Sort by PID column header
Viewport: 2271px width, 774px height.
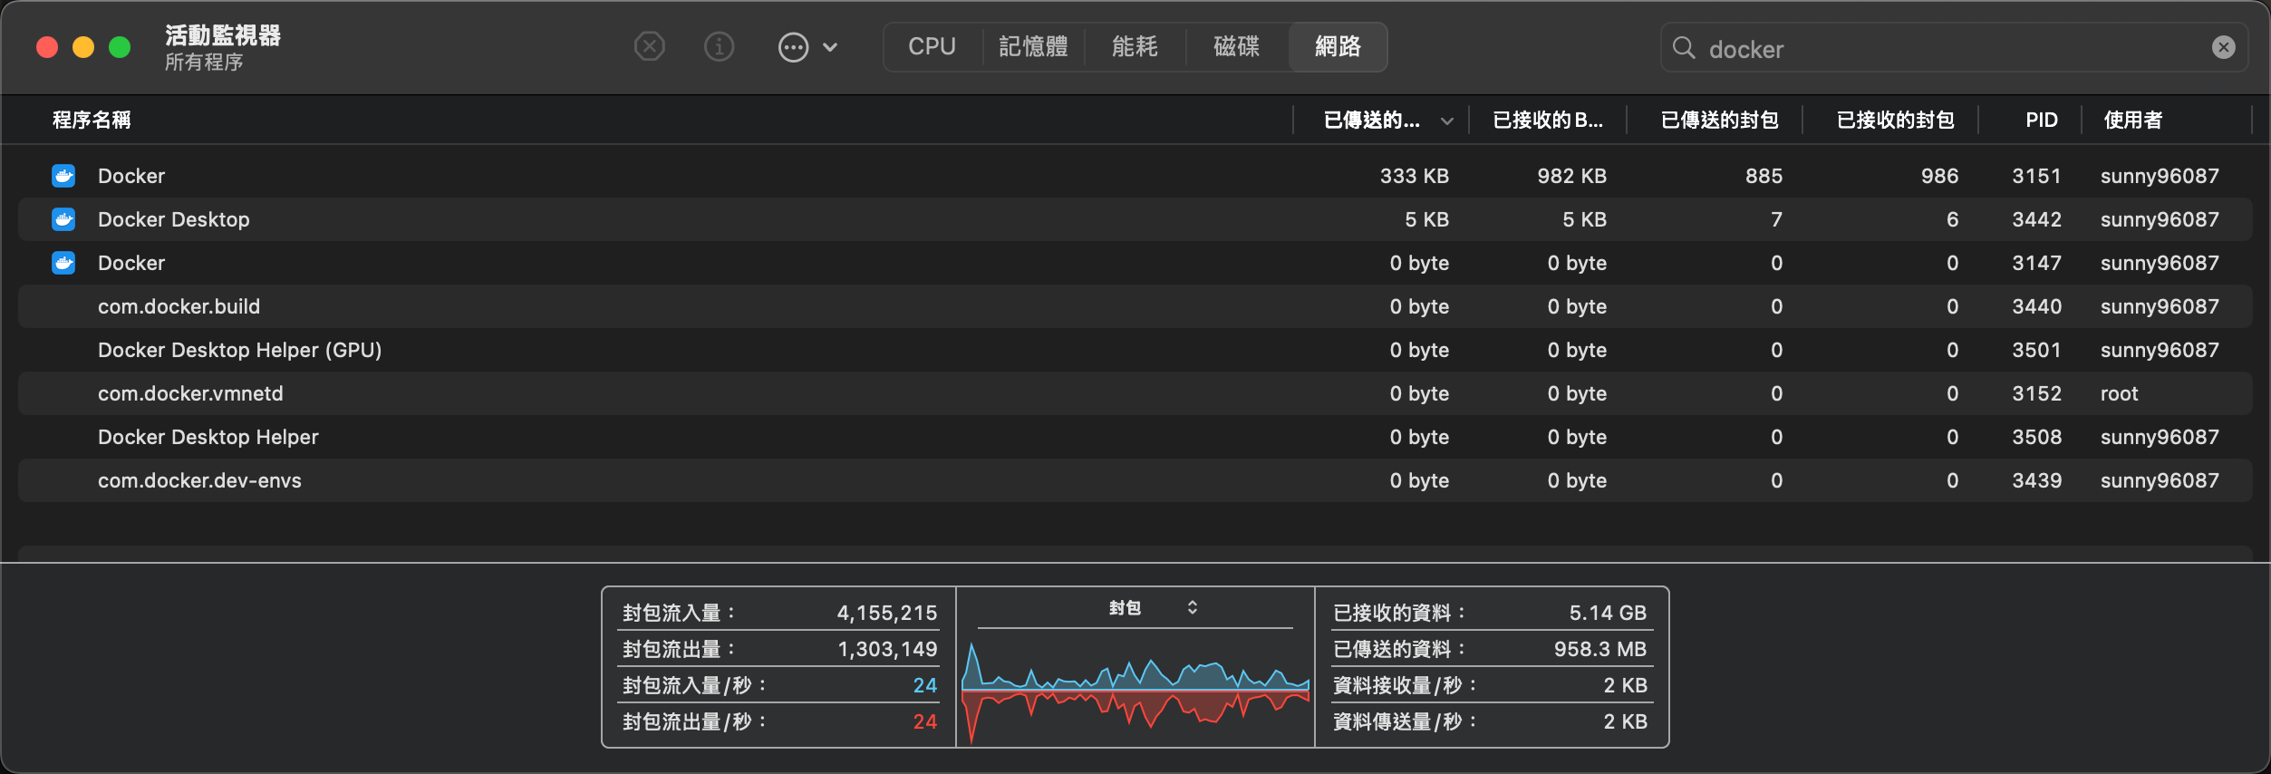click(x=2042, y=120)
